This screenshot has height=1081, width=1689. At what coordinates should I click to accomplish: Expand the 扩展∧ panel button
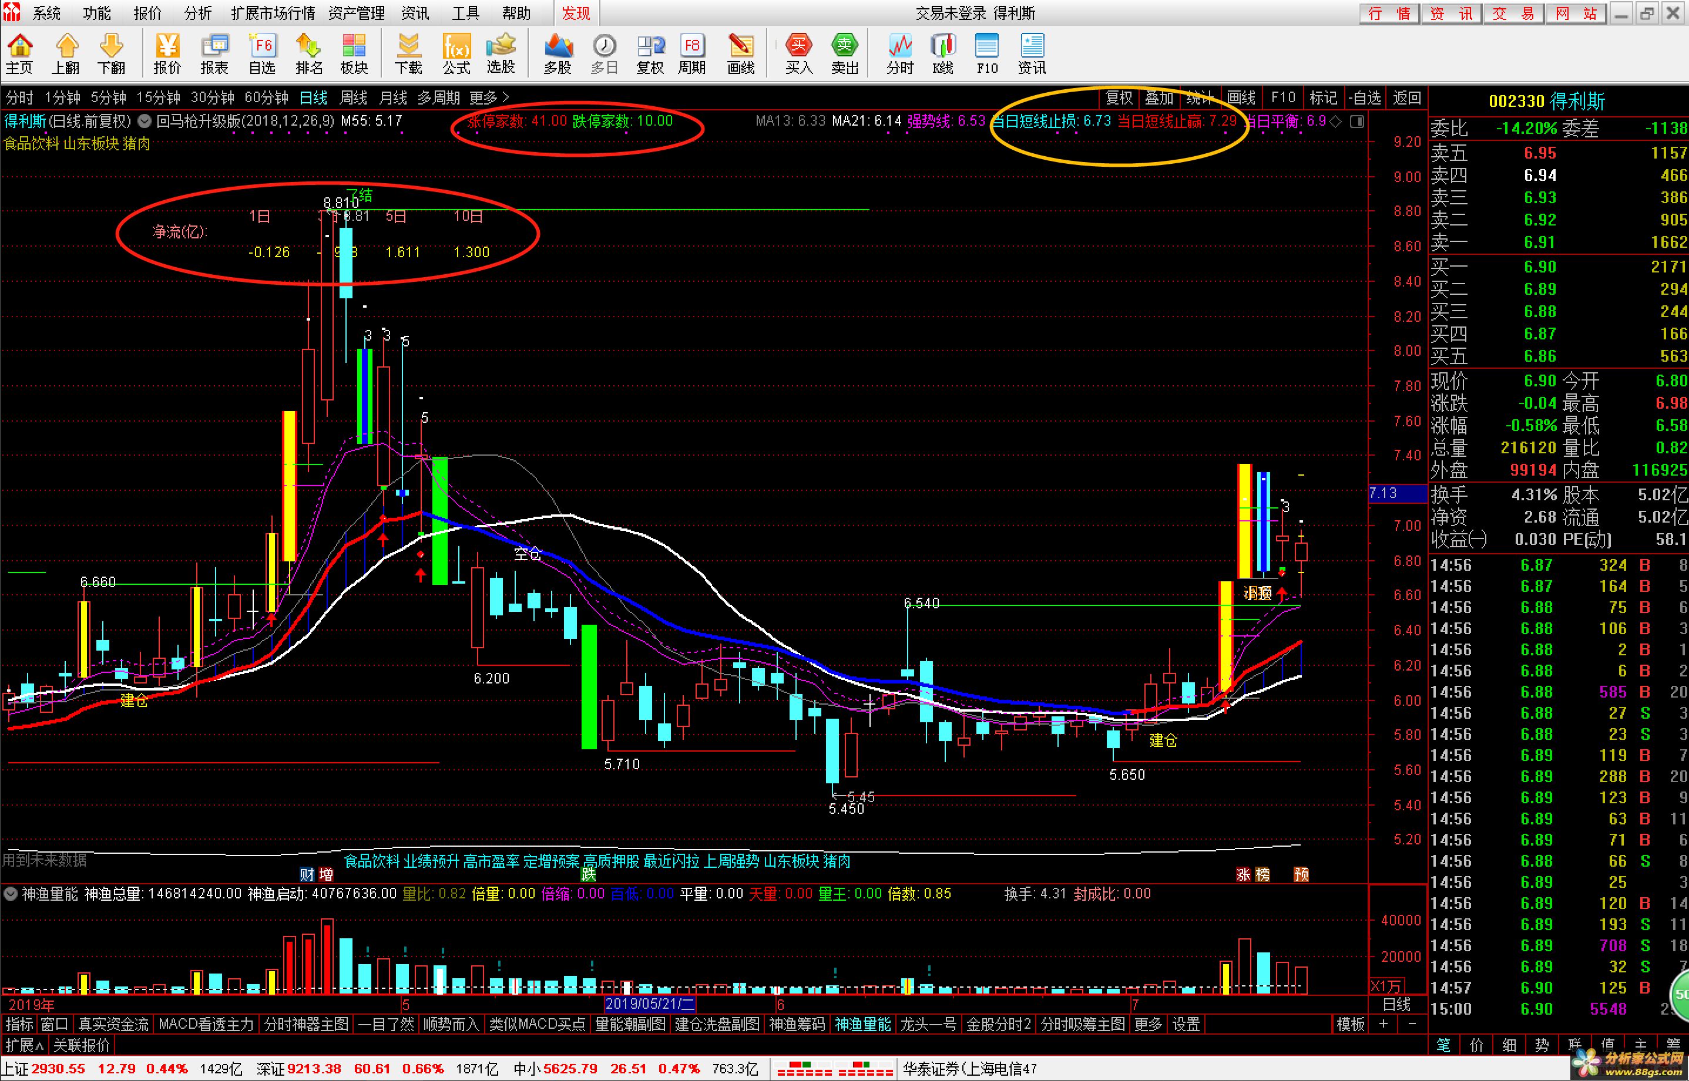(25, 1045)
